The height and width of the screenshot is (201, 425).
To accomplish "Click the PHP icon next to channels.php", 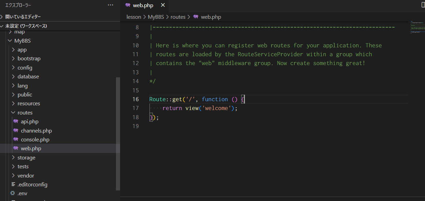I will click(16, 130).
